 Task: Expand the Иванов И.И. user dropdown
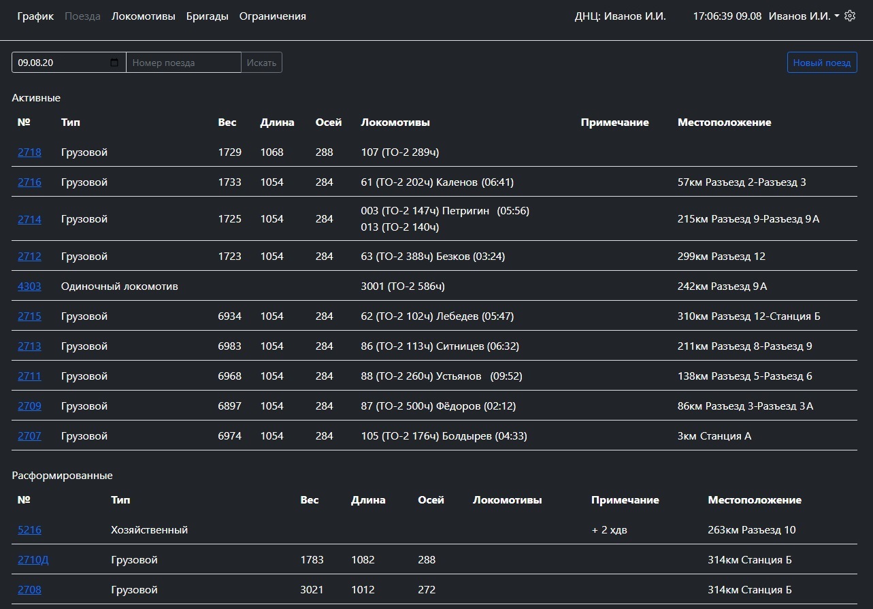point(804,16)
